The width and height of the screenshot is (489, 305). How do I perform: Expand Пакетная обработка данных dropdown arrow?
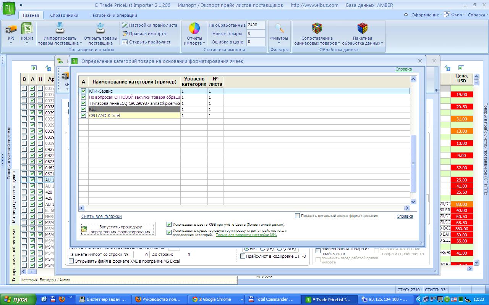point(382,43)
